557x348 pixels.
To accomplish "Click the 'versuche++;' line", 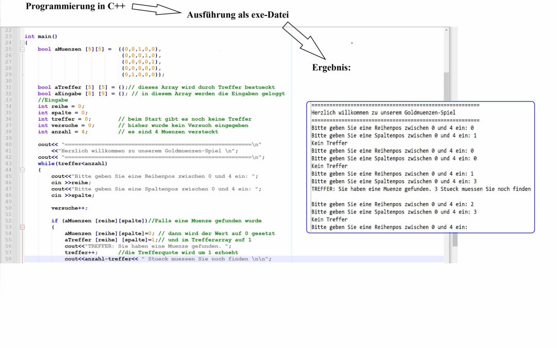I will 69,208.
